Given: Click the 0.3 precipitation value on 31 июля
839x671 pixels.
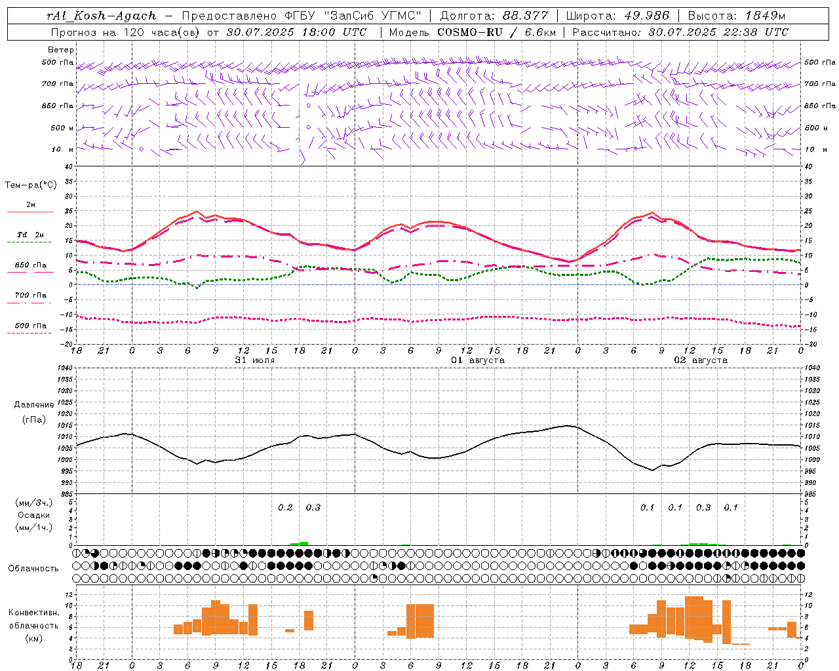Looking at the screenshot, I should pos(313,507).
